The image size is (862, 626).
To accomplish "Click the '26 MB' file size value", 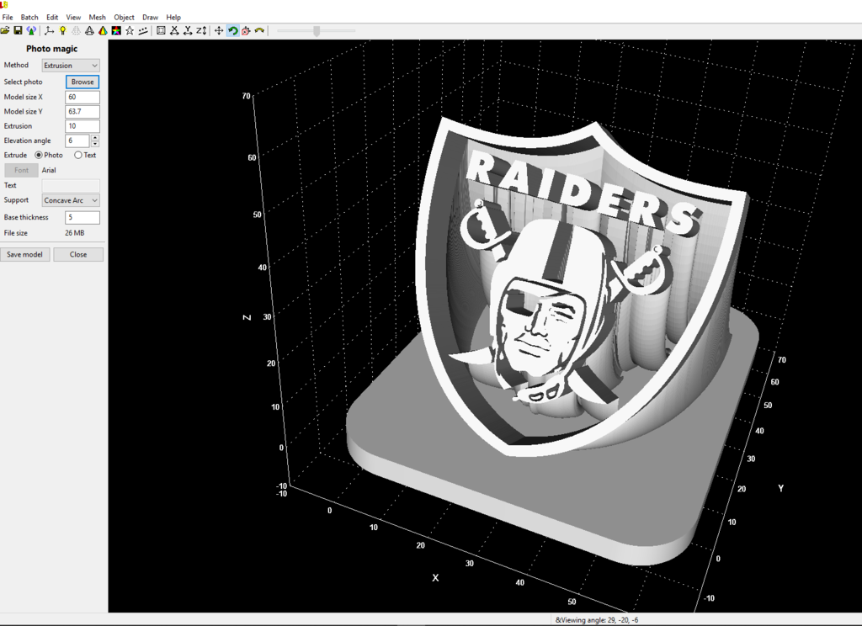I will 75,233.
